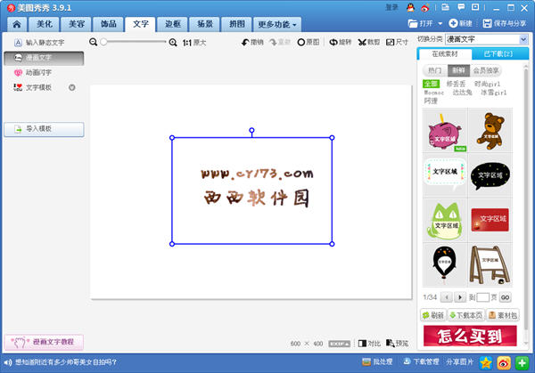Go to next materials page
Image resolution: width=535 pixels, height=373 pixels.
pyautogui.click(x=460, y=297)
